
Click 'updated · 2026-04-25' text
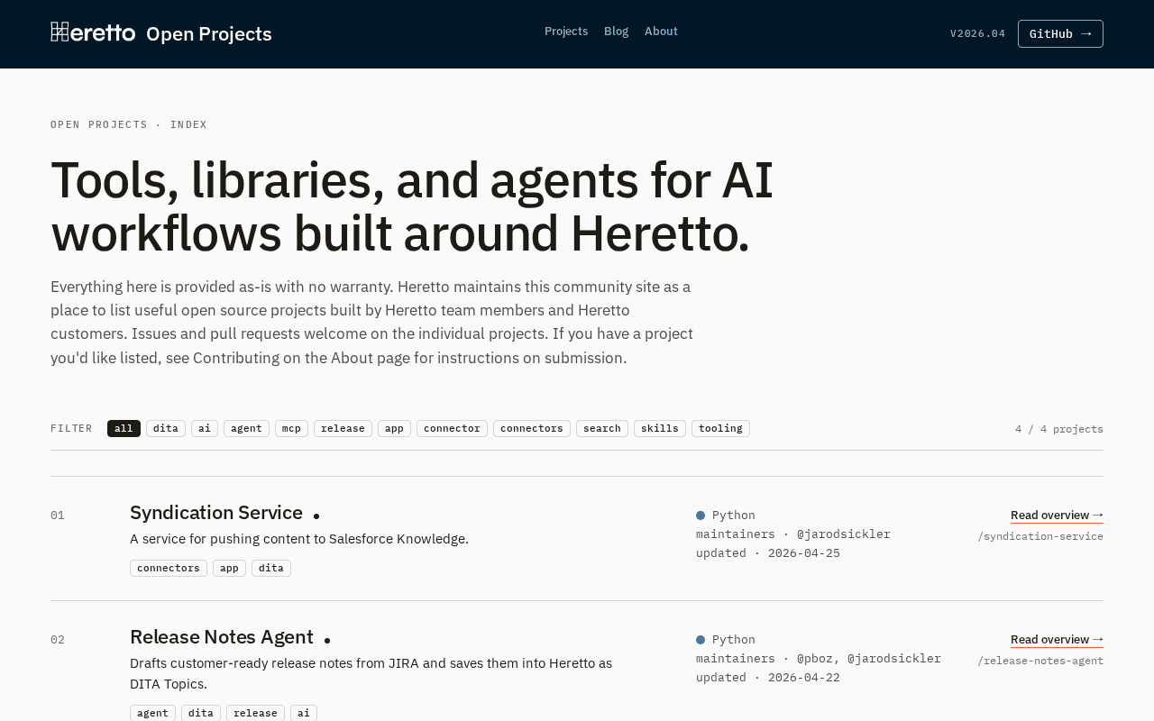(x=768, y=553)
